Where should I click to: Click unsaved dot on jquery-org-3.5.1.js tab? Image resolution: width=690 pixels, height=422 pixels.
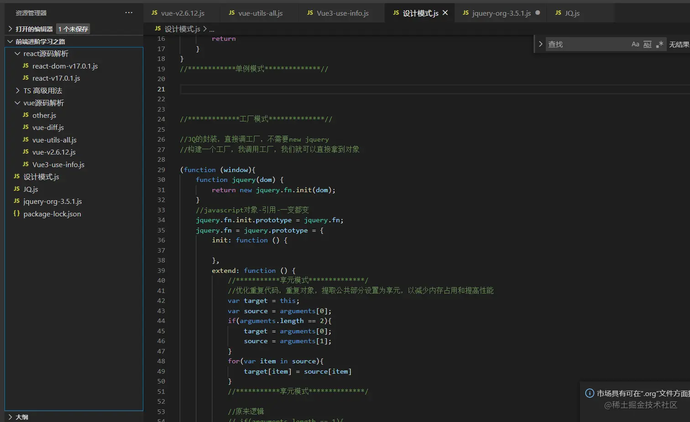pos(538,13)
